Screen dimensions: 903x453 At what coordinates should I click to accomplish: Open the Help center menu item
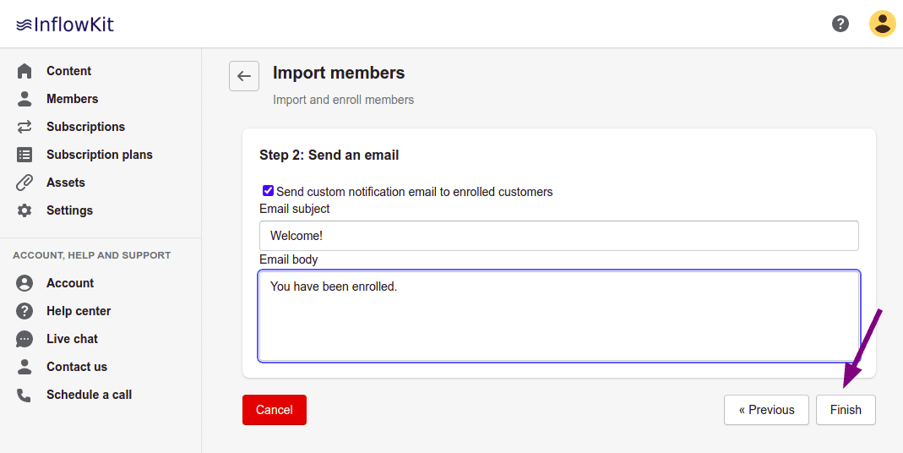[x=79, y=311]
